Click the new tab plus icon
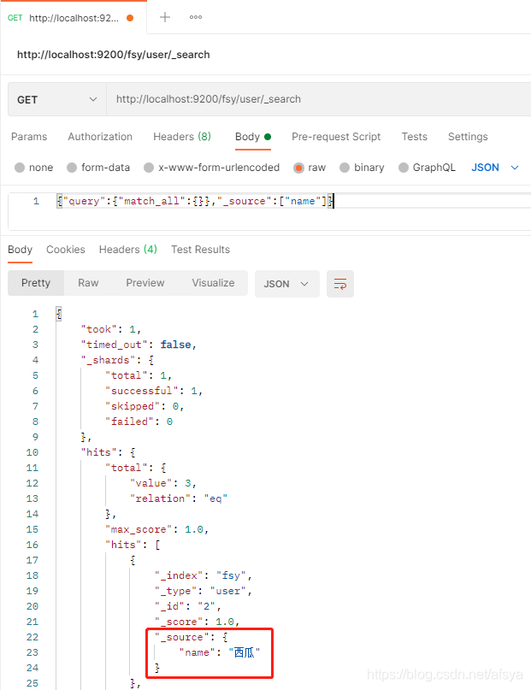This screenshot has height=690, width=531. click(165, 17)
